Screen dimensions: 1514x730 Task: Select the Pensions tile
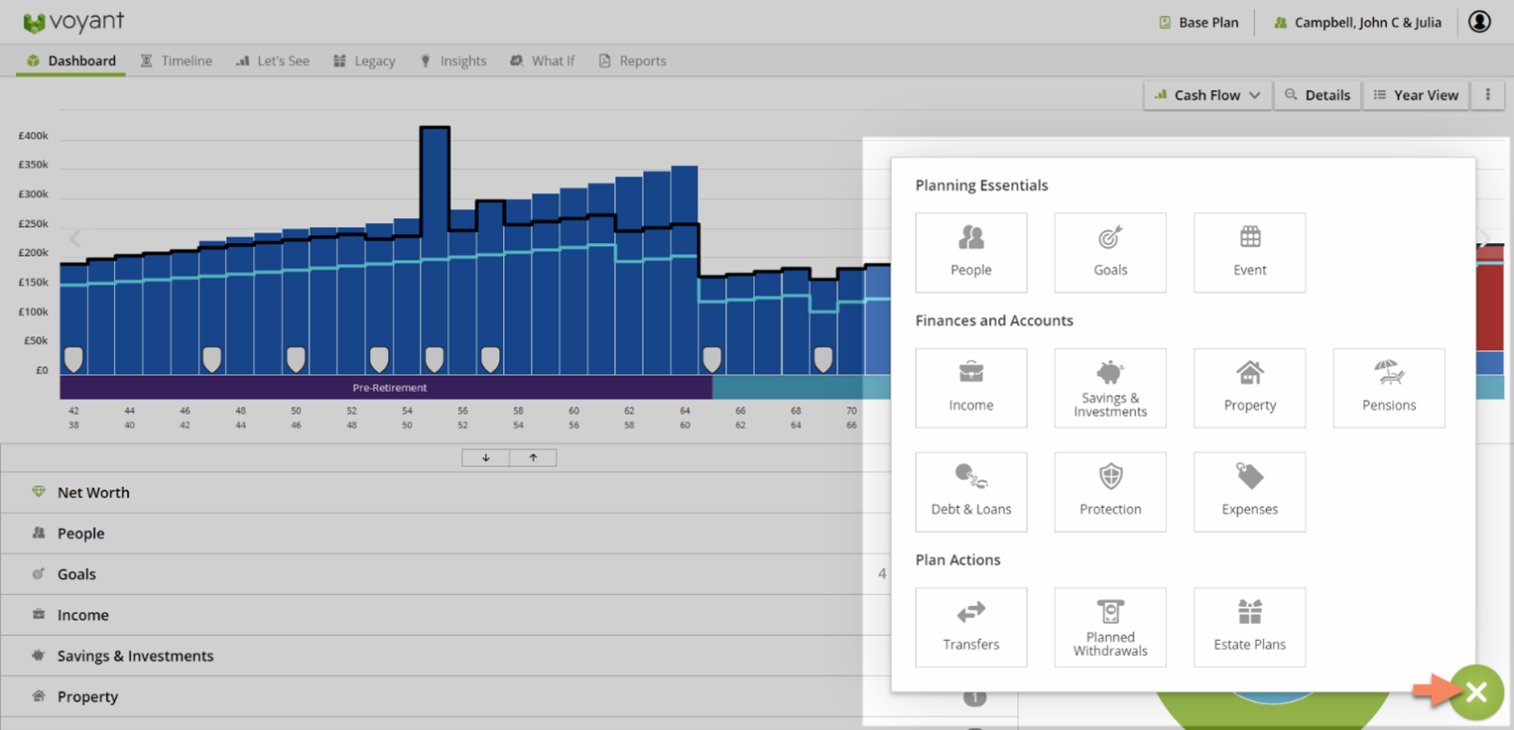coord(1388,387)
